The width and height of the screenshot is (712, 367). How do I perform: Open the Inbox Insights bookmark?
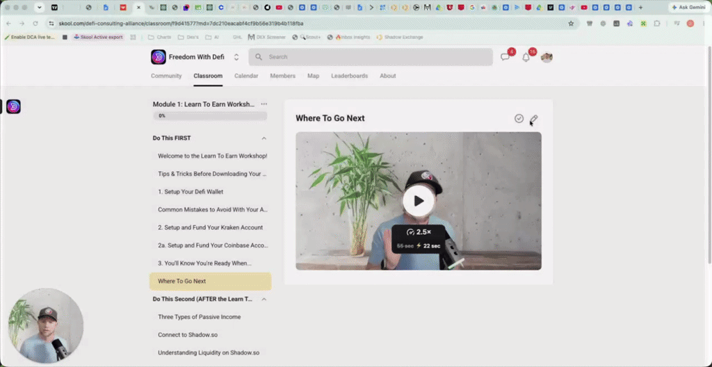pyautogui.click(x=349, y=38)
